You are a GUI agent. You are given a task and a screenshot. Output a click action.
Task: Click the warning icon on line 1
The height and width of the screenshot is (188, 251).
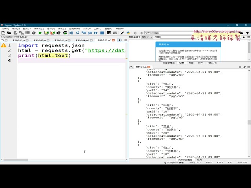point(4,45)
